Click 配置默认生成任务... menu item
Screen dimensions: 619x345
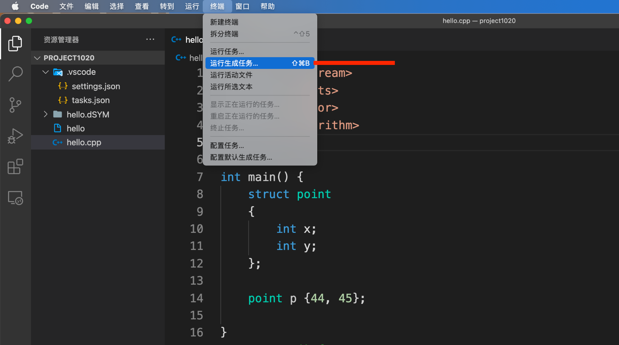(x=241, y=157)
